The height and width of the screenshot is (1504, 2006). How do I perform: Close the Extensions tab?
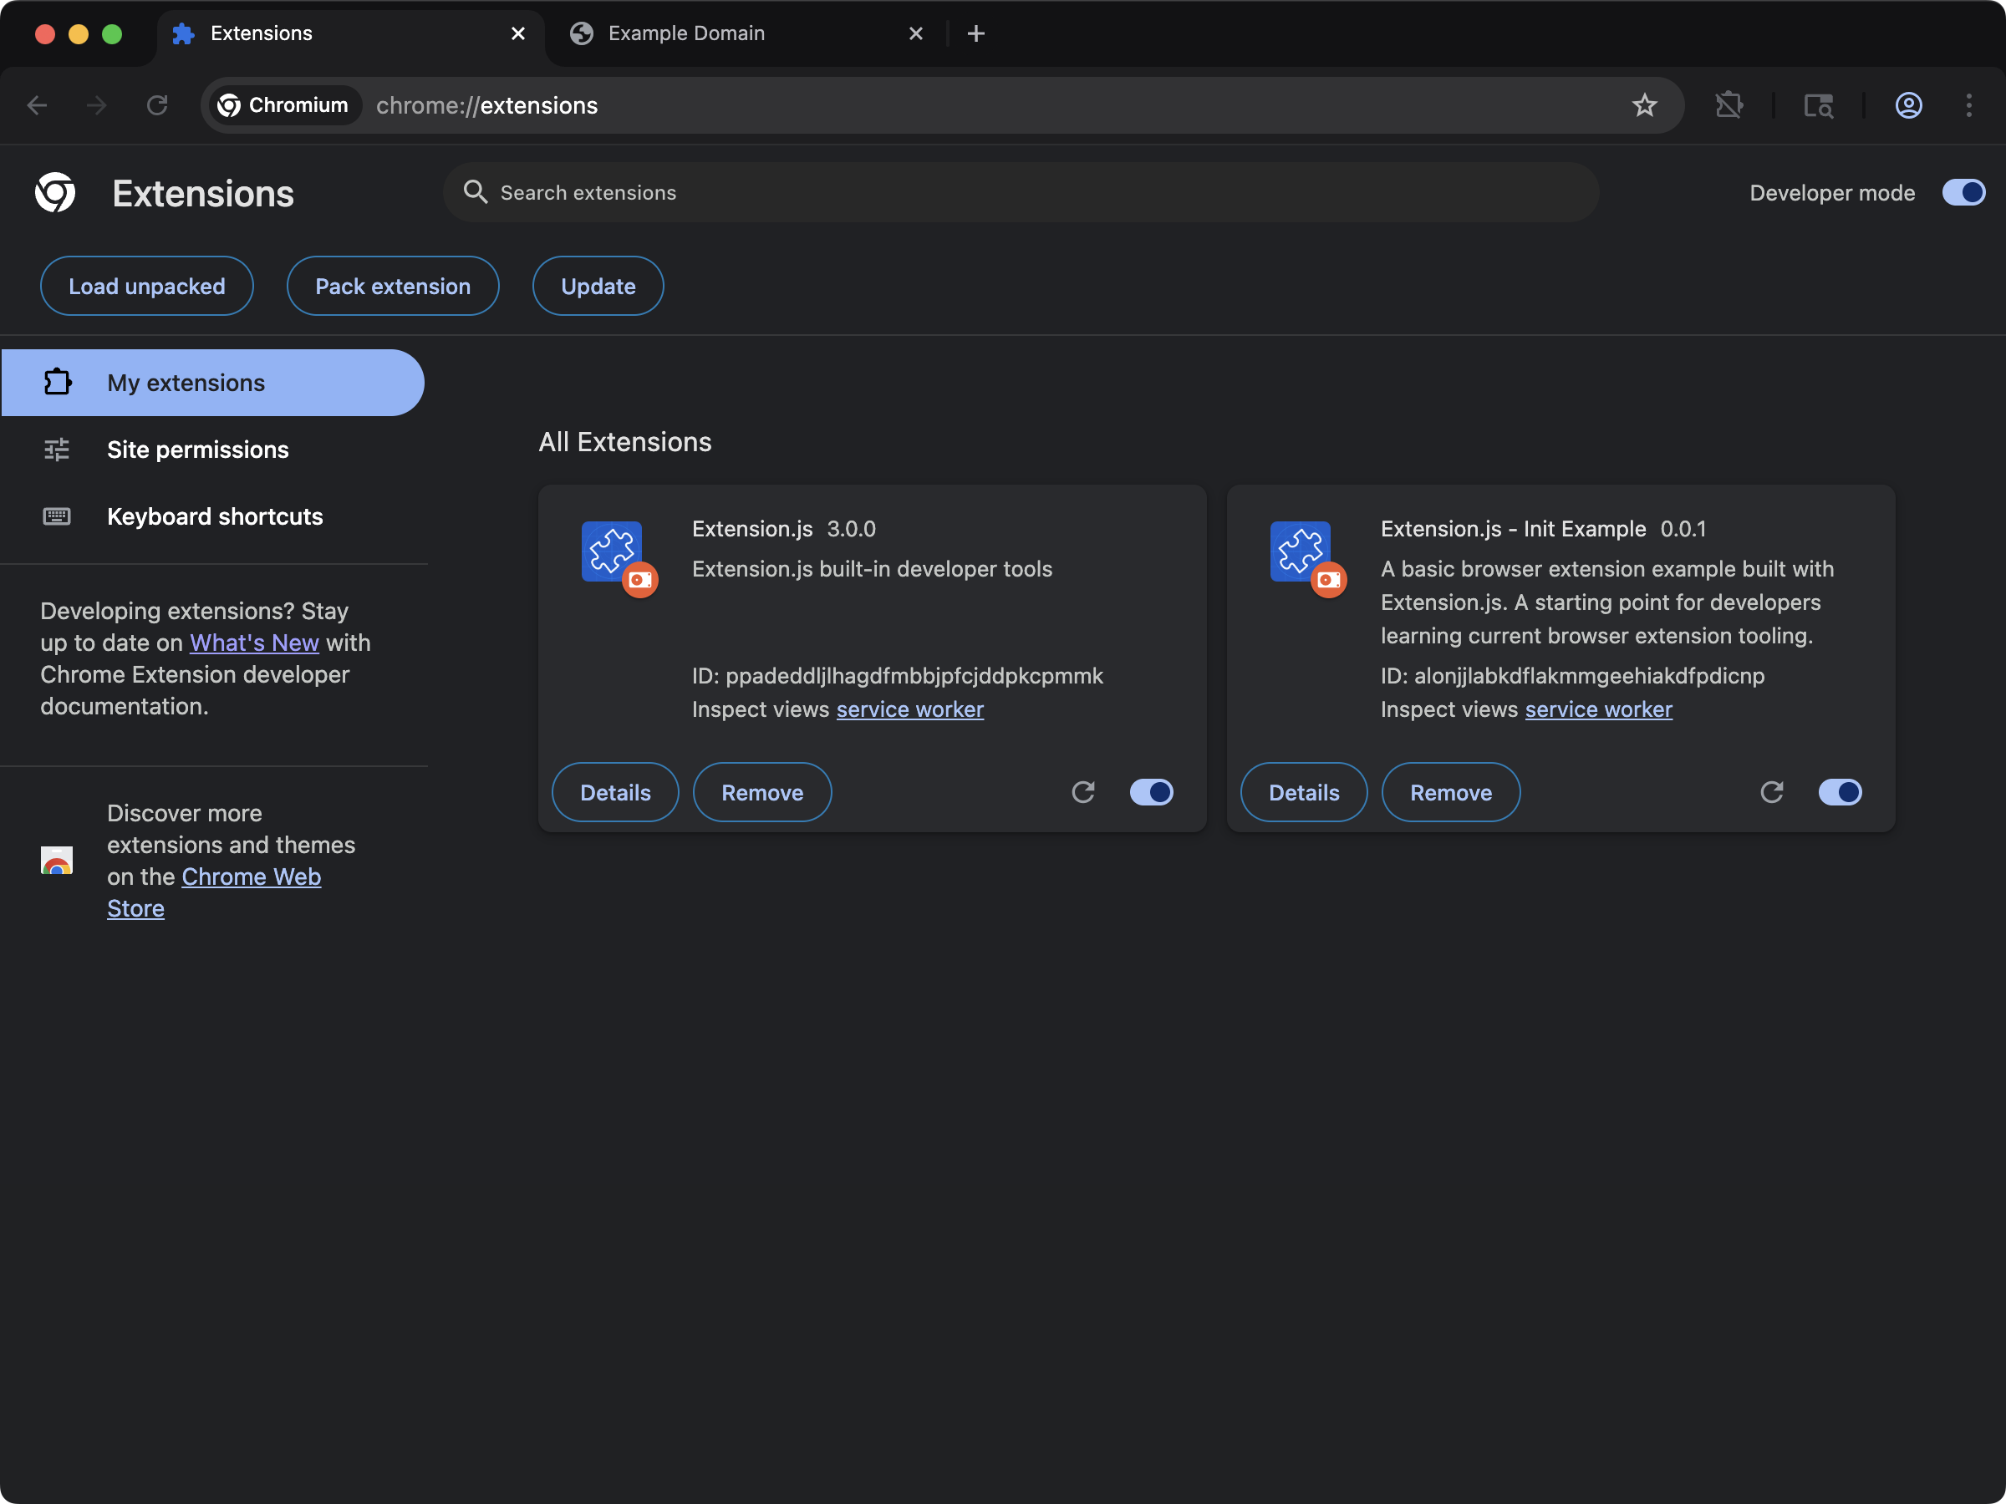[518, 33]
